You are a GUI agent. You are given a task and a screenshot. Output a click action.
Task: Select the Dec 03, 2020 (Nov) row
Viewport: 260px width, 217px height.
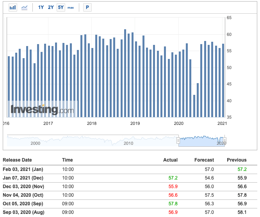[x=130, y=187]
